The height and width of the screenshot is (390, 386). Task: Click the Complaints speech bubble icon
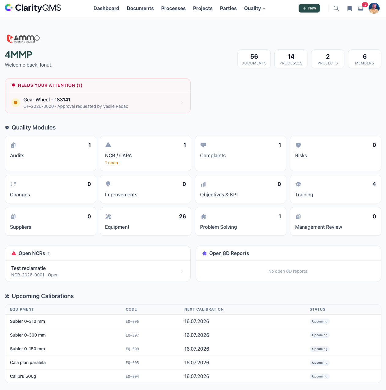[x=203, y=145]
